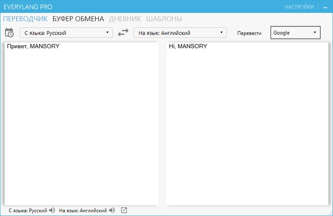The width and height of the screenshot is (333, 216).
Task: Minimize the EveryLang window
Action: click(x=325, y=7)
